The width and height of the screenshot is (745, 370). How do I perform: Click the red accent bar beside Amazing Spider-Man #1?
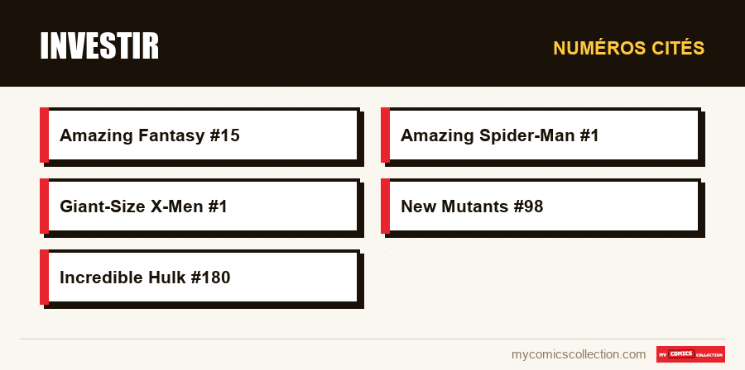coord(385,135)
